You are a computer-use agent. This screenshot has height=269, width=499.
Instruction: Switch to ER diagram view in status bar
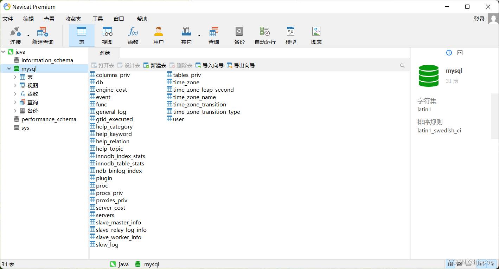(x=468, y=264)
